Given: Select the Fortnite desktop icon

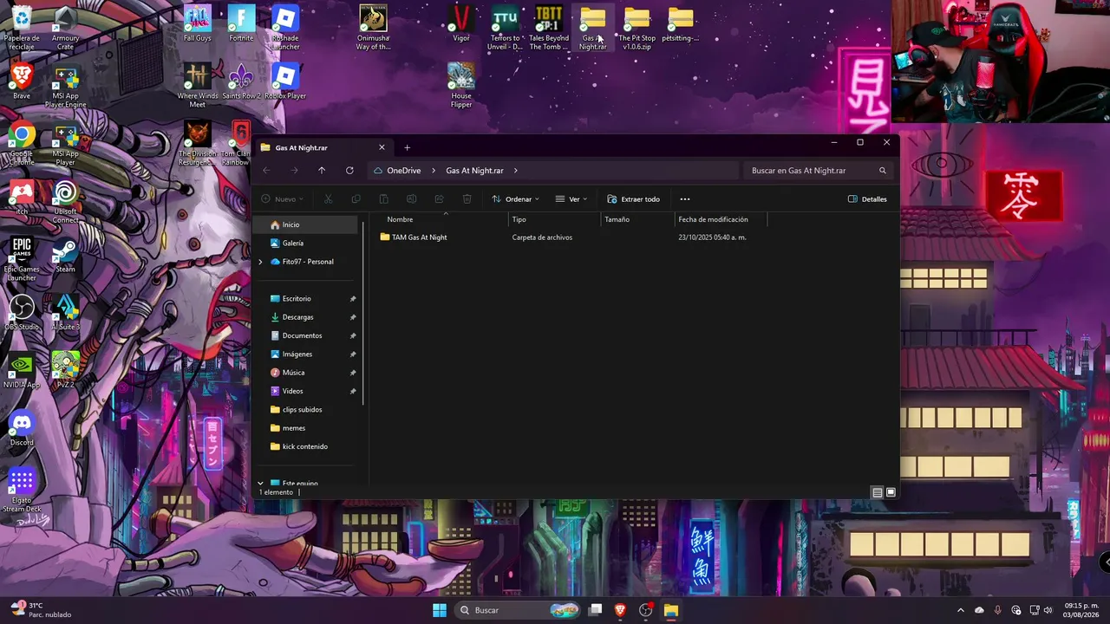Looking at the screenshot, I should click(x=241, y=24).
